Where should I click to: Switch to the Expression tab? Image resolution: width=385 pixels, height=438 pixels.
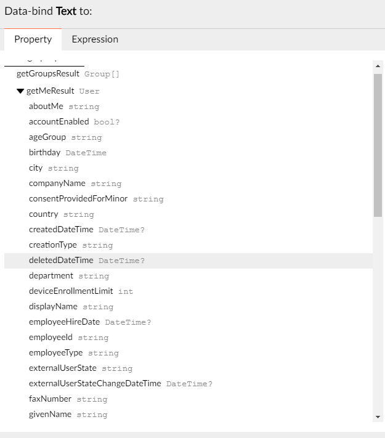point(95,39)
